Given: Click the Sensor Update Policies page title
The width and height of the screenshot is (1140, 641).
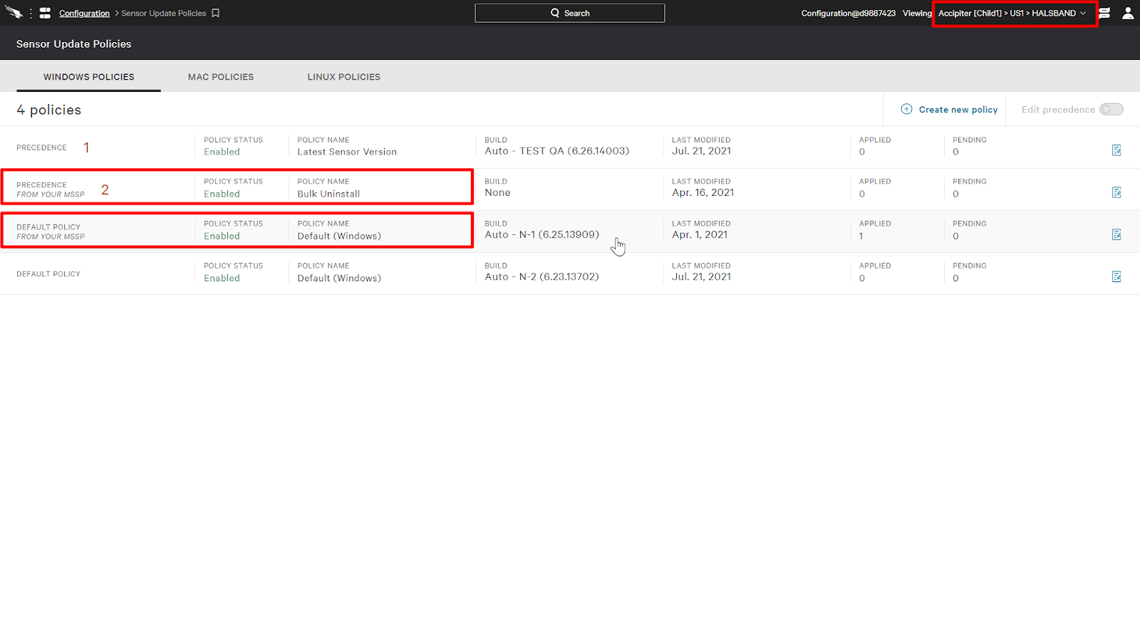Looking at the screenshot, I should pyautogui.click(x=74, y=43).
